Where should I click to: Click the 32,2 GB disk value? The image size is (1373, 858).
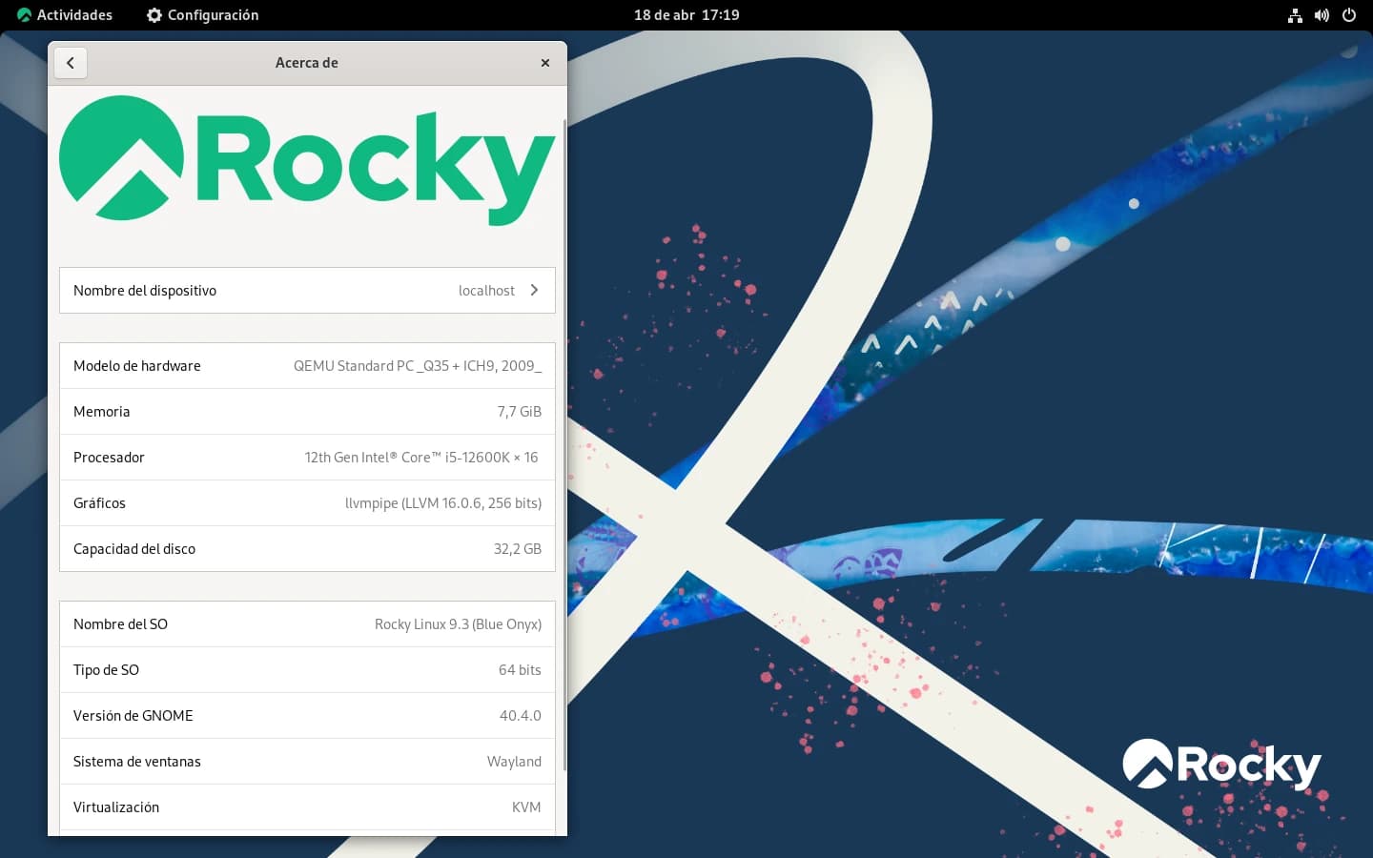[518, 549]
